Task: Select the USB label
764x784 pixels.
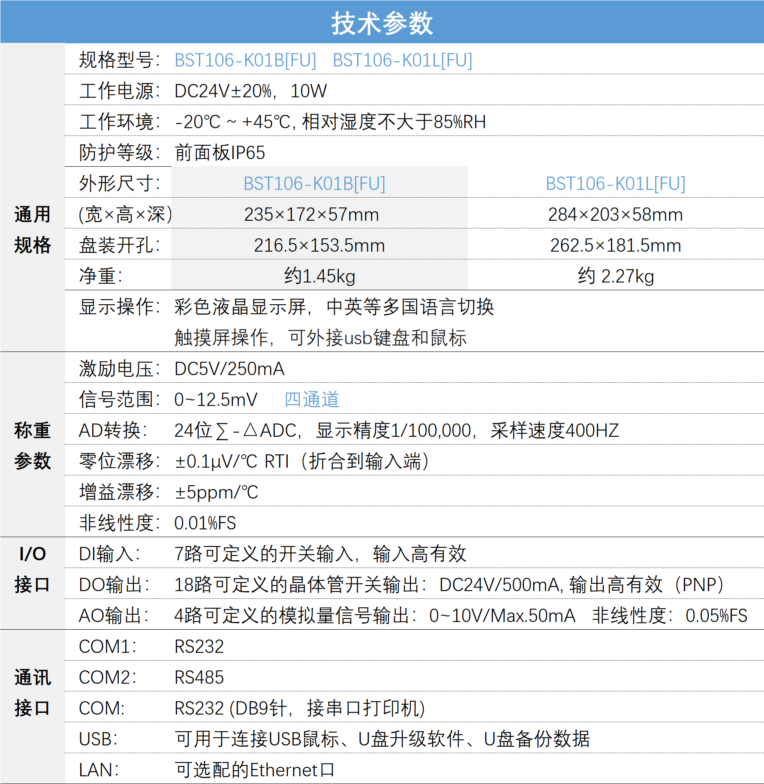Action: [98, 739]
